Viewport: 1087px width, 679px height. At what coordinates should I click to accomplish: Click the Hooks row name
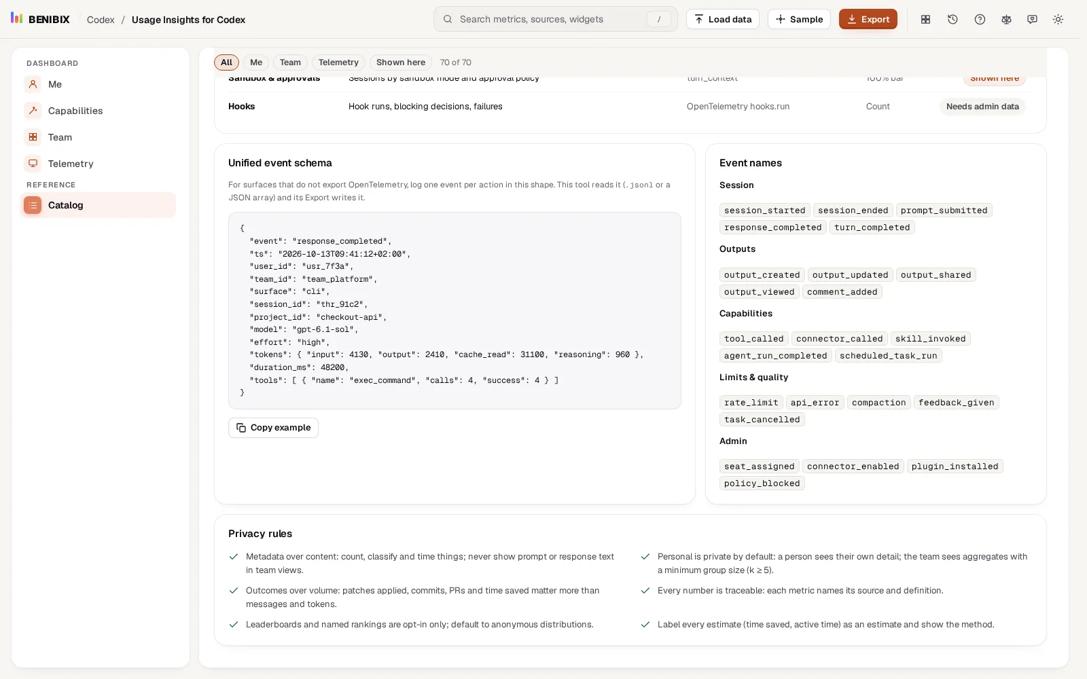[x=242, y=107]
